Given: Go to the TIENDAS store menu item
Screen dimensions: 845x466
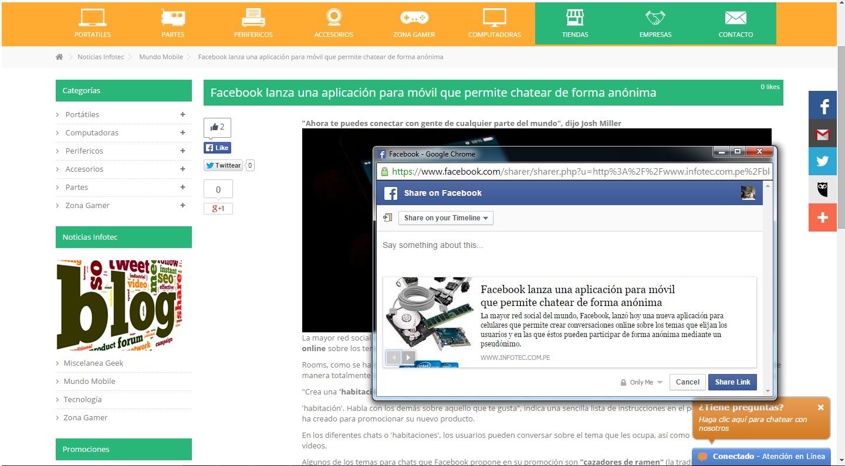Looking at the screenshot, I should tap(575, 23).
